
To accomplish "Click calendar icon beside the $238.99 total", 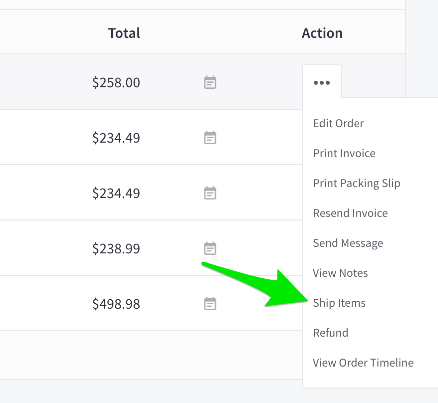I will point(210,248).
